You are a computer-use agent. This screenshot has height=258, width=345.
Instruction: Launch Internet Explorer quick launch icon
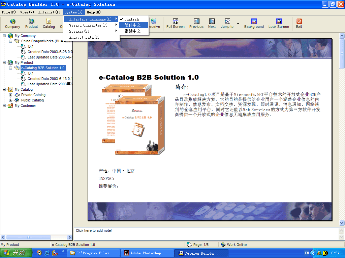47,253
